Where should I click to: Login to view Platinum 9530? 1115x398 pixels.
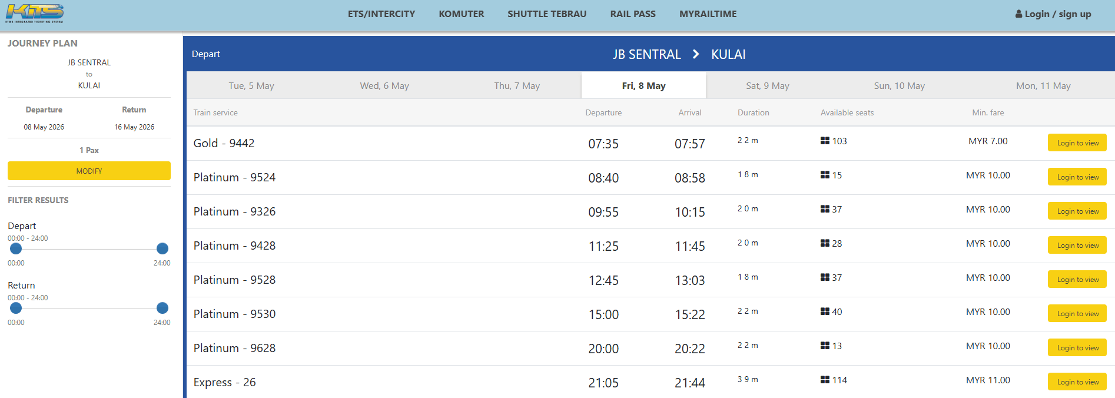pyautogui.click(x=1077, y=313)
